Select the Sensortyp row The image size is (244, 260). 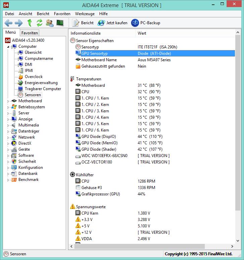(155, 47)
